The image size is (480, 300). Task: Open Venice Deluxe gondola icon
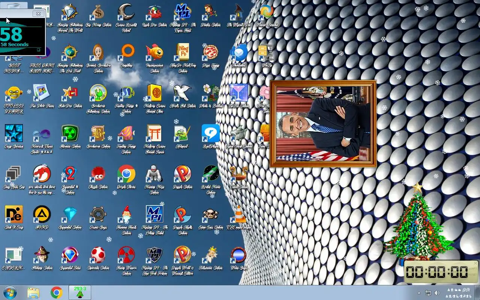[239, 174]
